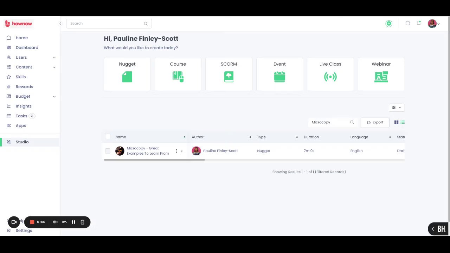The height and width of the screenshot is (253, 450).
Task: Create a new Webinar
Action: coord(381,74)
